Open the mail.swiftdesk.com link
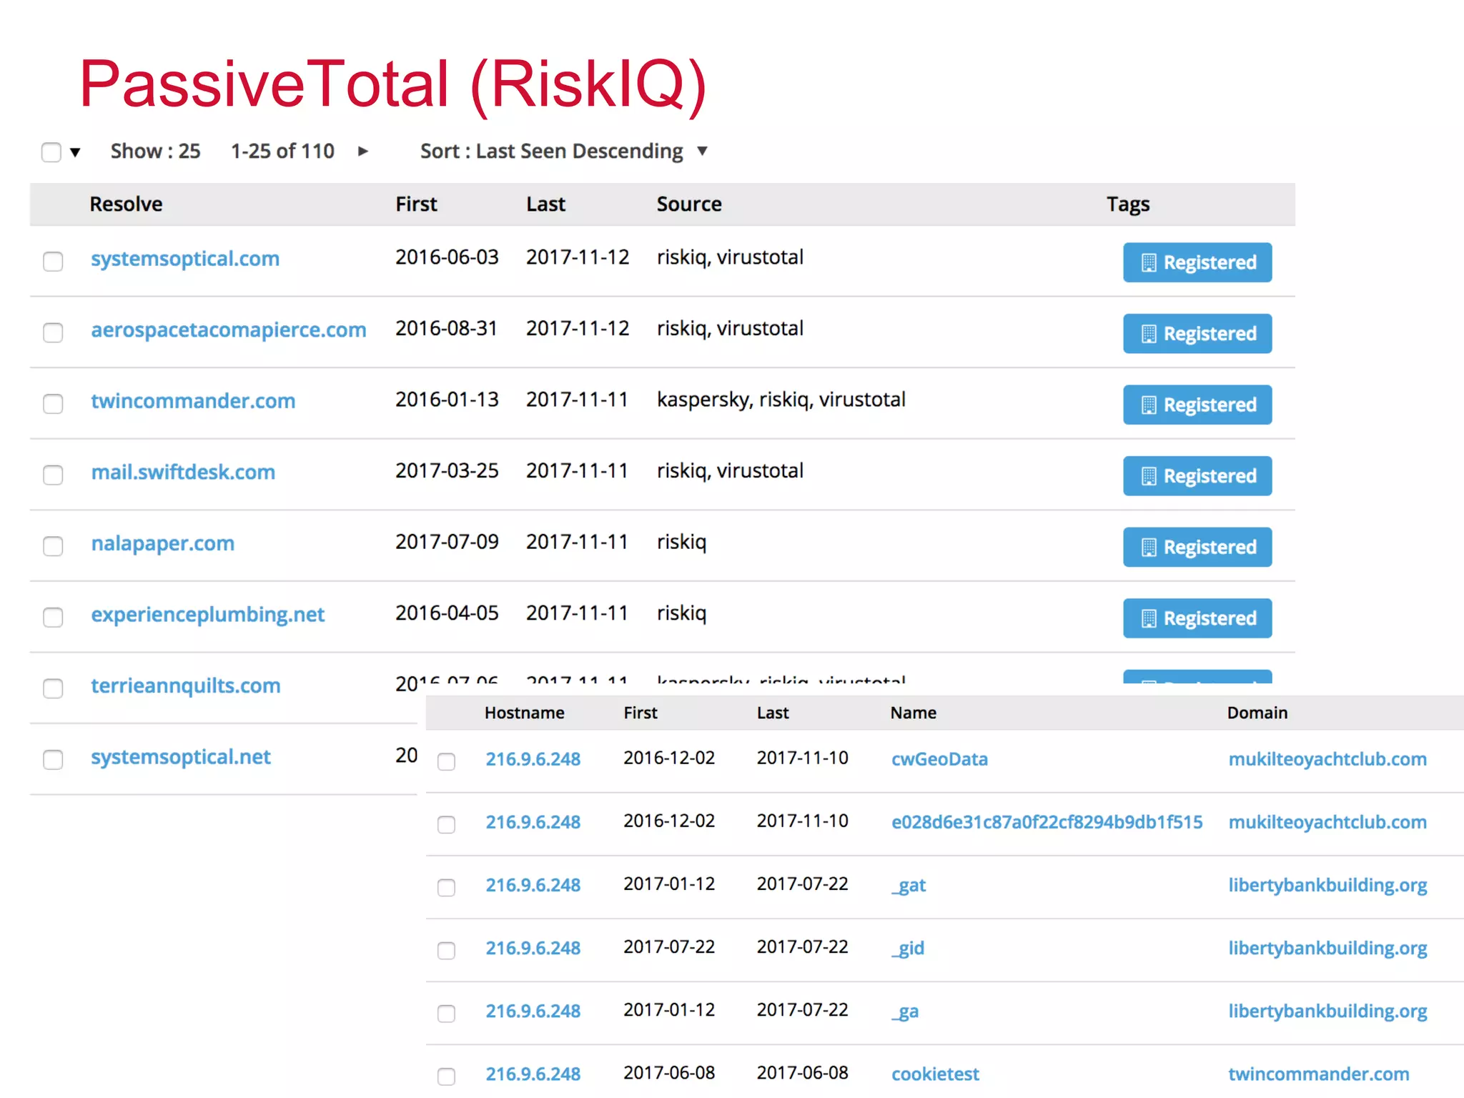Viewport: 1464px width, 1098px height. (x=183, y=472)
